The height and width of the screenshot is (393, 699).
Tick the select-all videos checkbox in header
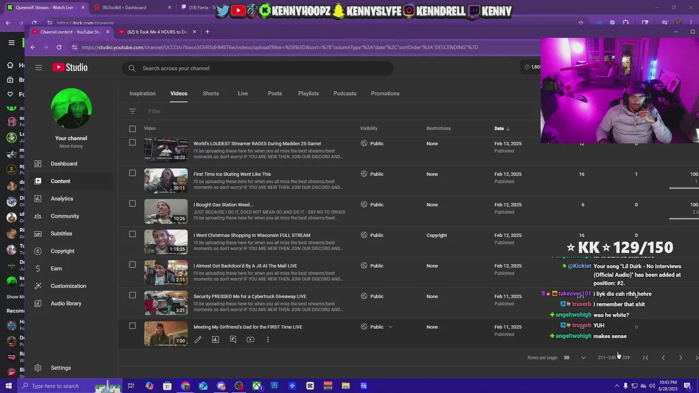tap(132, 129)
